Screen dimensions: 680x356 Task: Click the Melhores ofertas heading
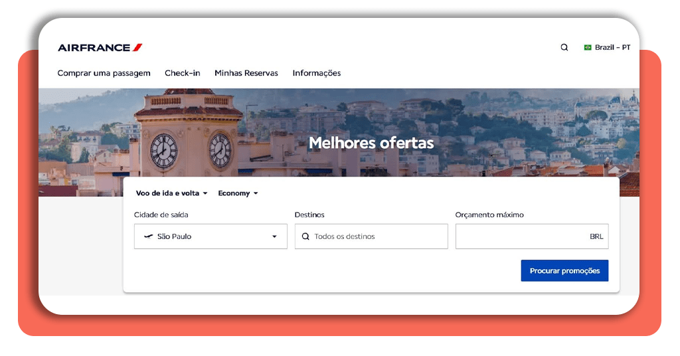click(371, 143)
